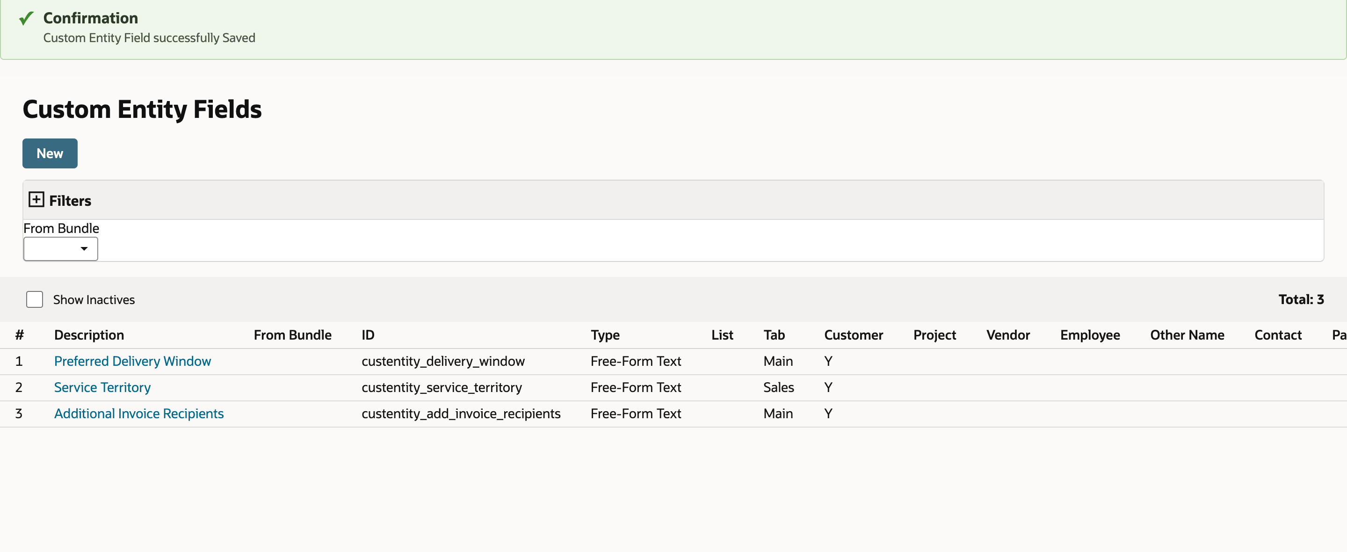Click the Sales tab value for Service Territory
1347x552 pixels.
(x=778, y=387)
